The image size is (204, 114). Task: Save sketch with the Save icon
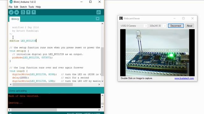pyautogui.click(x=34, y=12)
